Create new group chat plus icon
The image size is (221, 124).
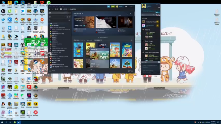tap(159, 62)
